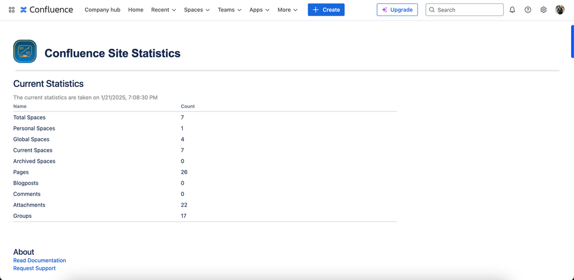574x280 pixels.
Task: Select the Personal Spaces row label
Action: tap(34, 128)
